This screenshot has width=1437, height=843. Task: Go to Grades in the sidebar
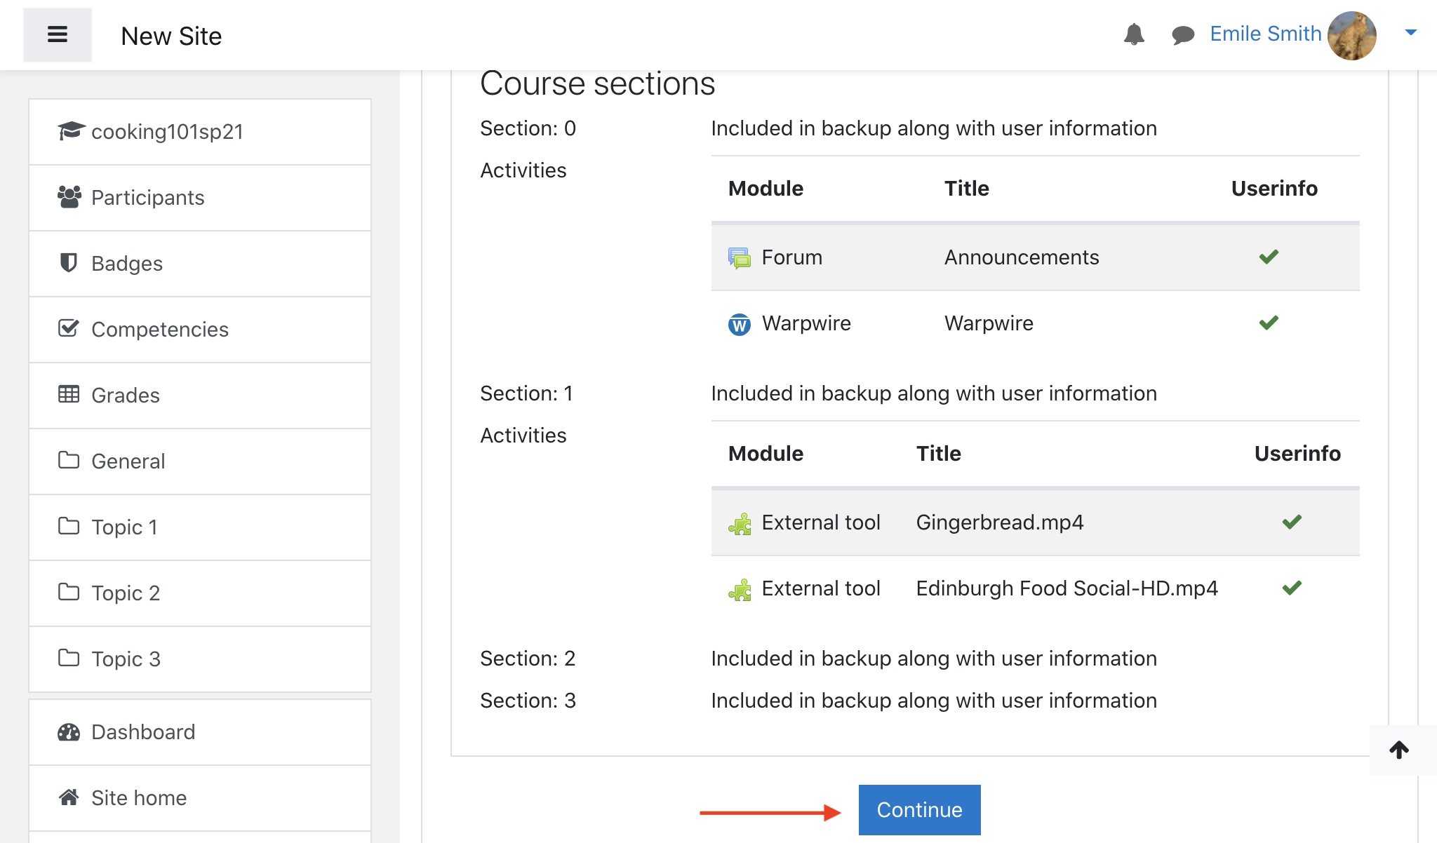pos(126,396)
